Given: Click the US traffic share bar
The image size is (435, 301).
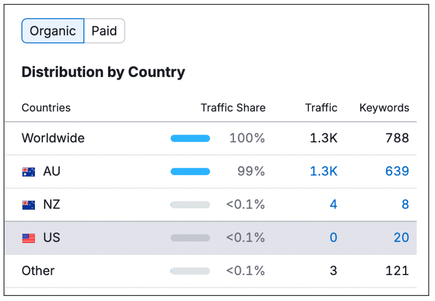Looking at the screenshot, I should (x=190, y=238).
